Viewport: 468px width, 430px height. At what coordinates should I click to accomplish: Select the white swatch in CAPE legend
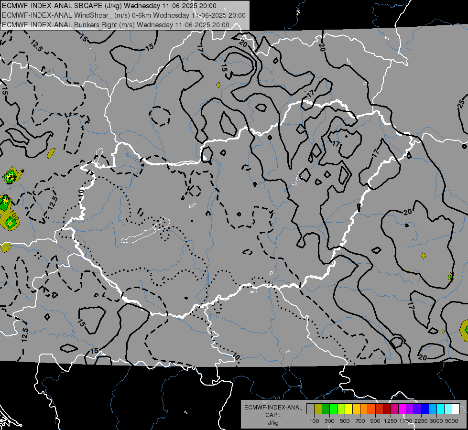456,408
